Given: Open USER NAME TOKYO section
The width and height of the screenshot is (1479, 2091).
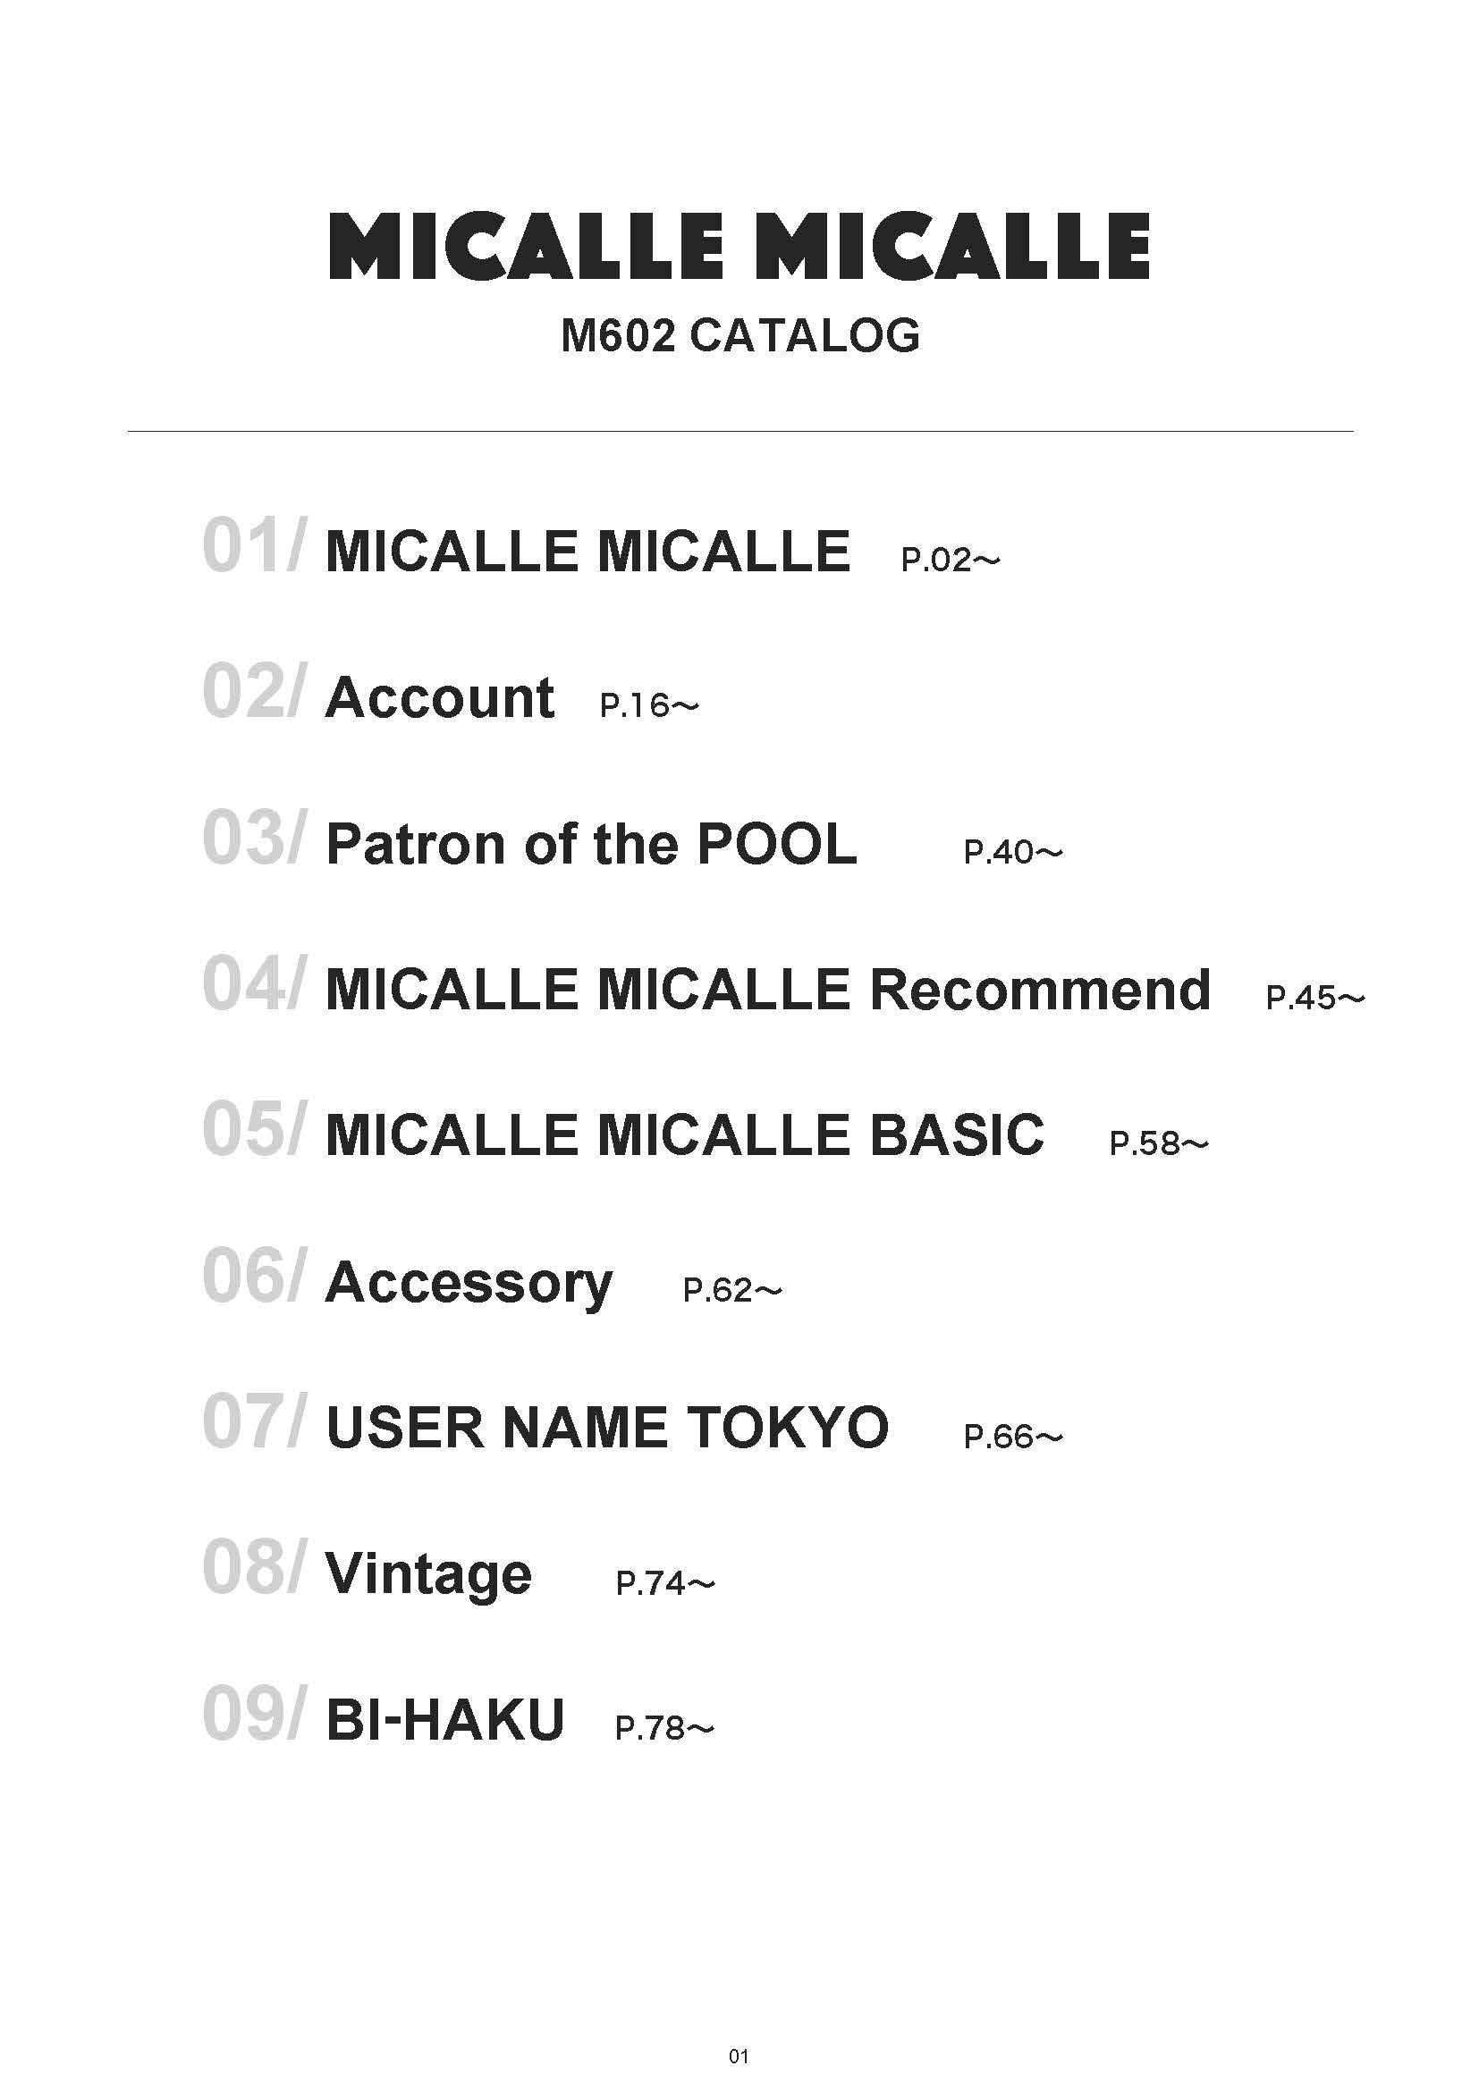Looking at the screenshot, I should point(606,1428).
